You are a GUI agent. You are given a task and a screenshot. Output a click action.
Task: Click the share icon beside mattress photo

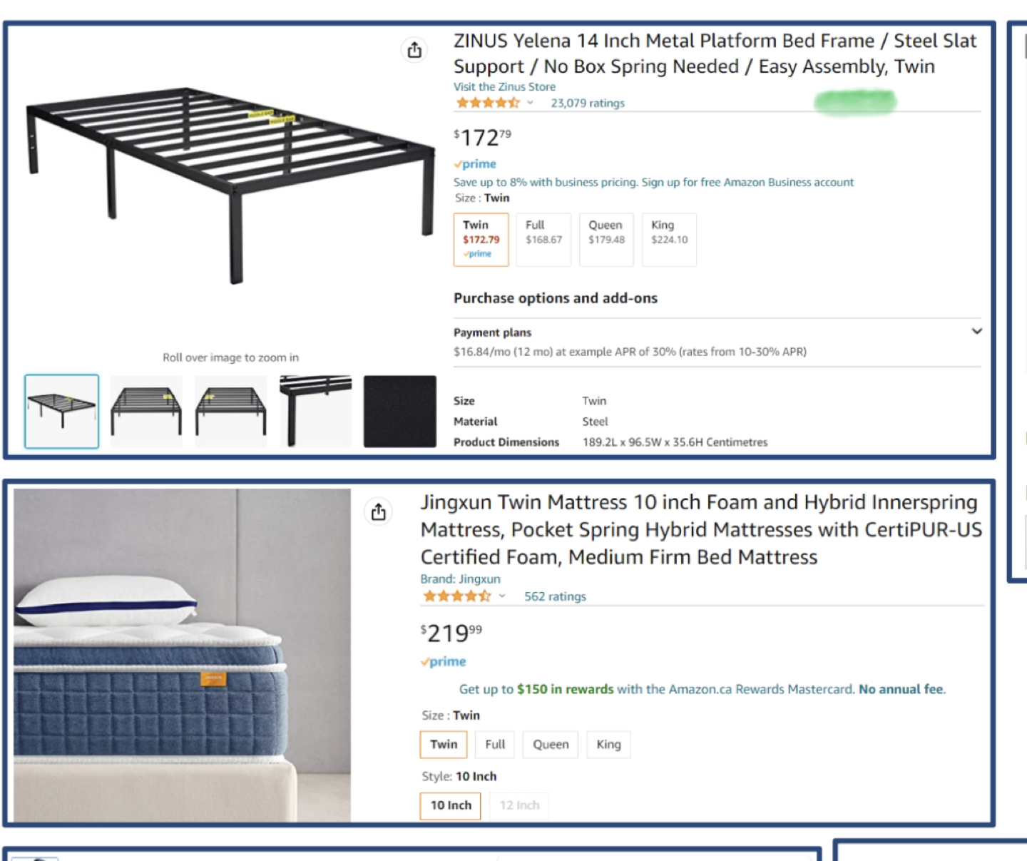pyautogui.click(x=379, y=511)
